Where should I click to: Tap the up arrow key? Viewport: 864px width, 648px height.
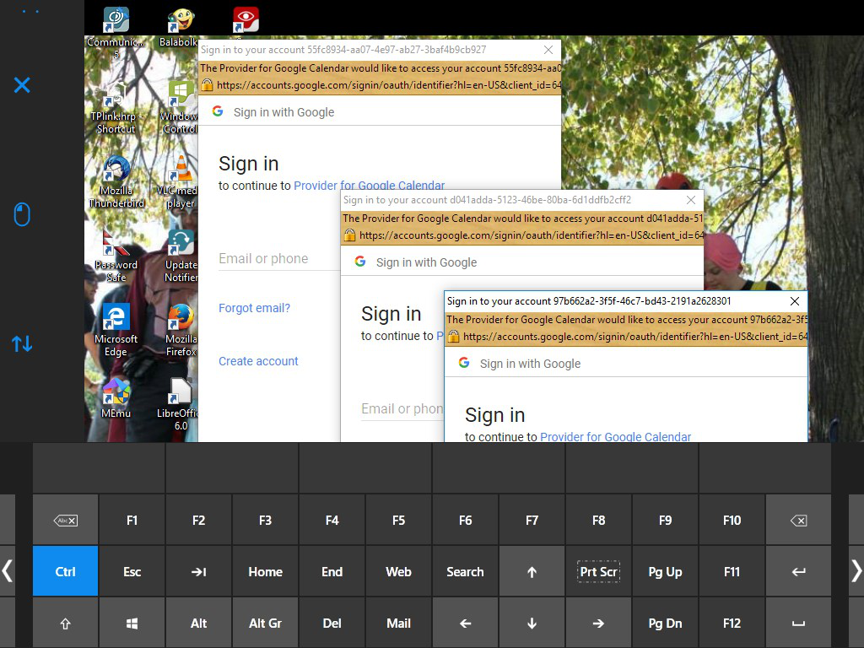tap(532, 571)
